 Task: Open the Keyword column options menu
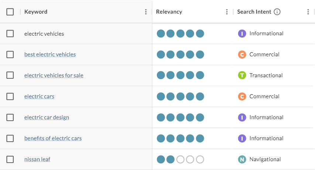pos(146,12)
